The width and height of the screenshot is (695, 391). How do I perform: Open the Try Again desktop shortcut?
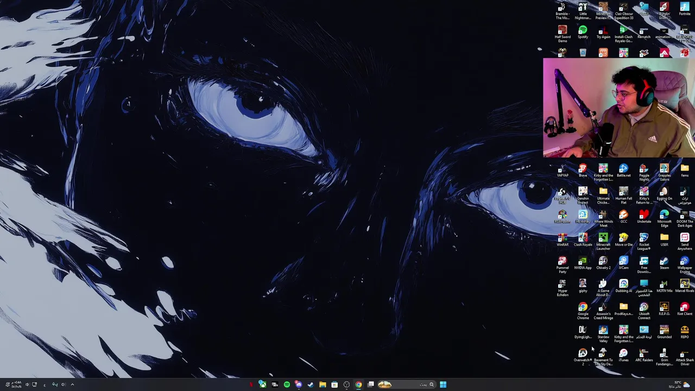[x=603, y=33]
